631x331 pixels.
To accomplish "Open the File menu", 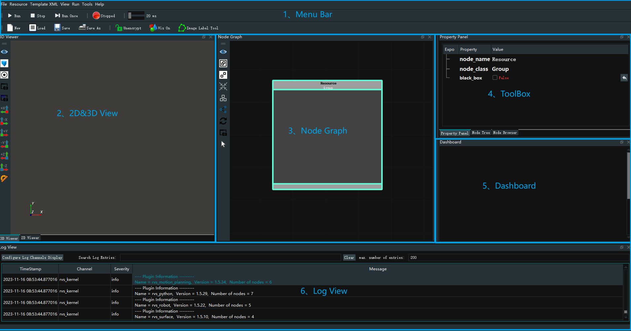I will pyautogui.click(x=4, y=4).
